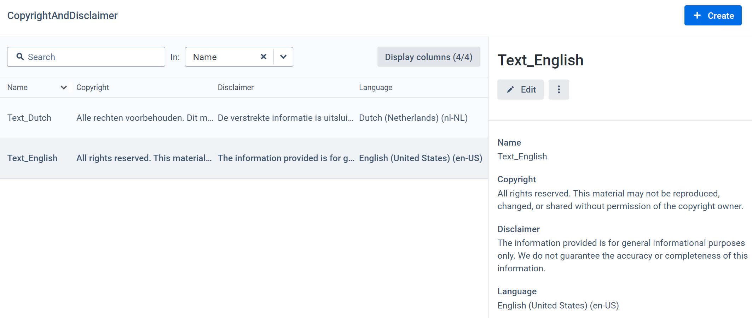Open the search field dropdown chevron
Screen dimensions: 752x318
click(x=283, y=57)
